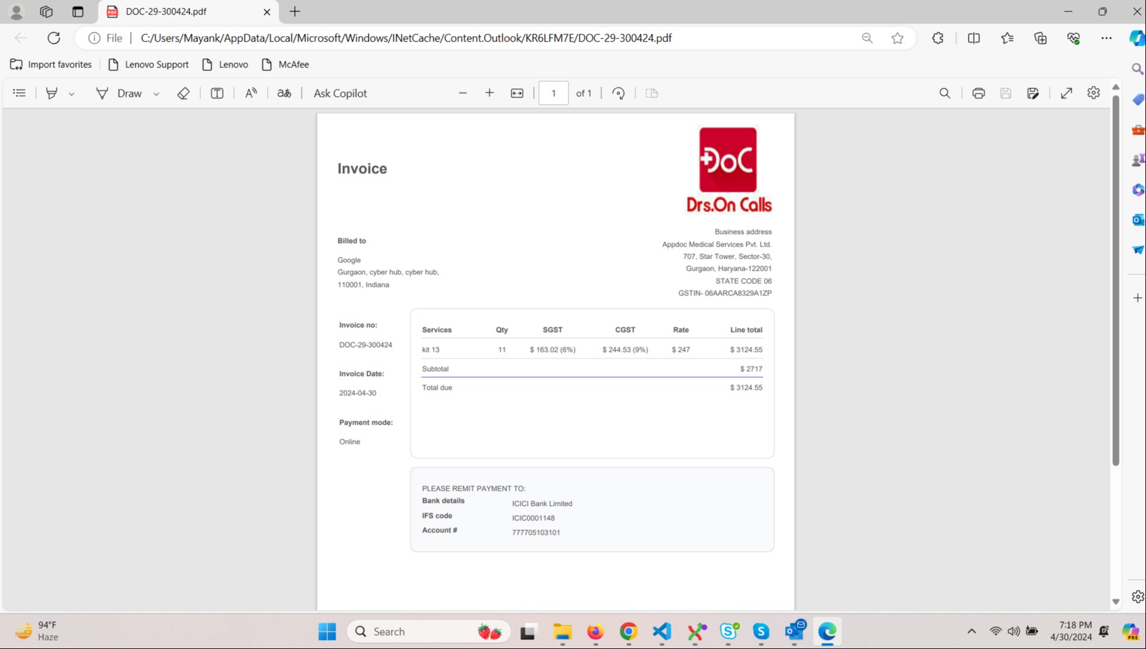The width and height of the screenshot is (1146, 649).
Task: Start Read aloud
Action: pyautogui.click(x=251, y=93)
